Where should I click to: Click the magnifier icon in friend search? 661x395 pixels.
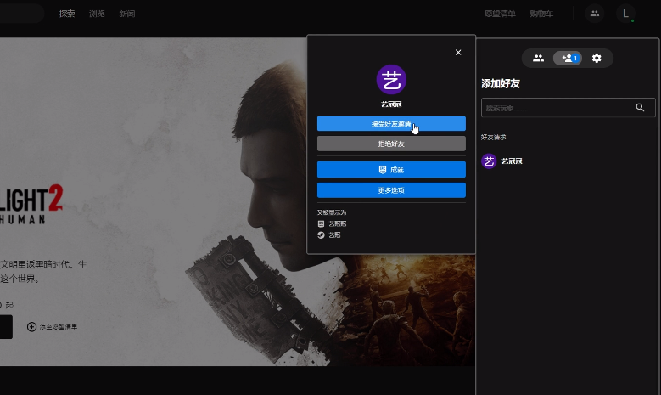click(641, 108)
